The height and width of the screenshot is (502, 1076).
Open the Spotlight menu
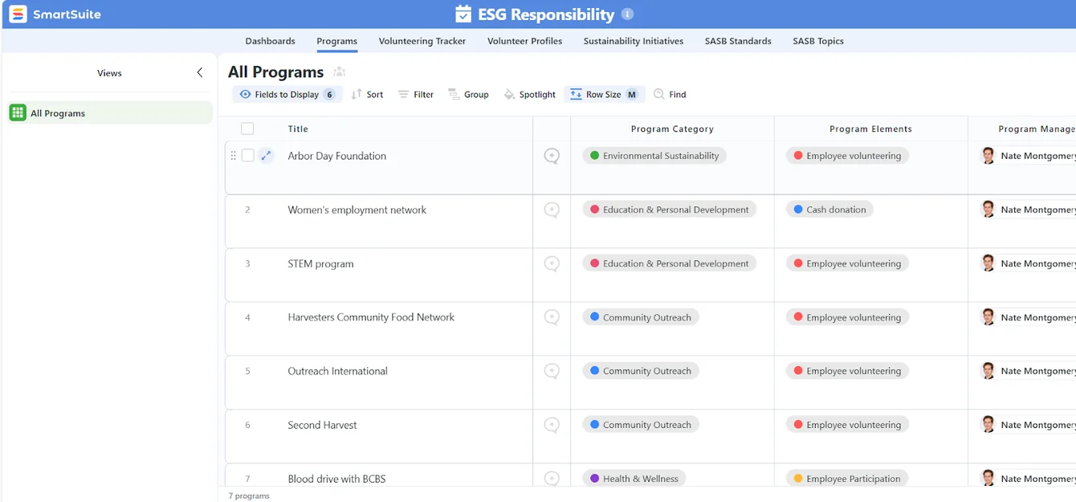529,94
